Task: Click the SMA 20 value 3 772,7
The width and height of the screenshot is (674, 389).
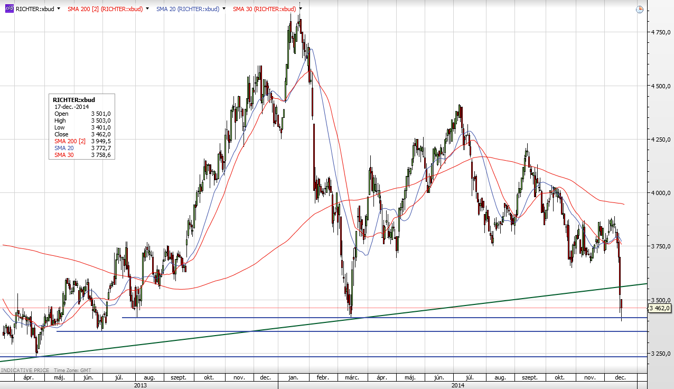Action: click(101, 148)
